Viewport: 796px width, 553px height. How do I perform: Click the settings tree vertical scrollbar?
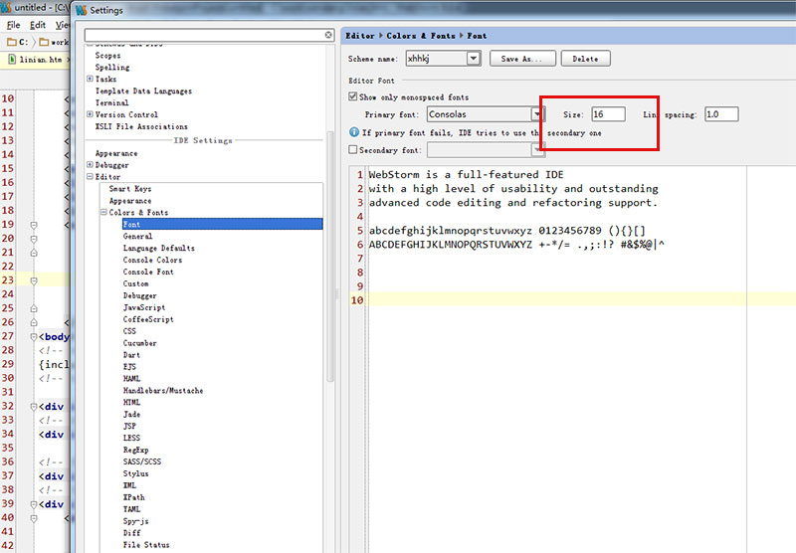click(330, 257)
